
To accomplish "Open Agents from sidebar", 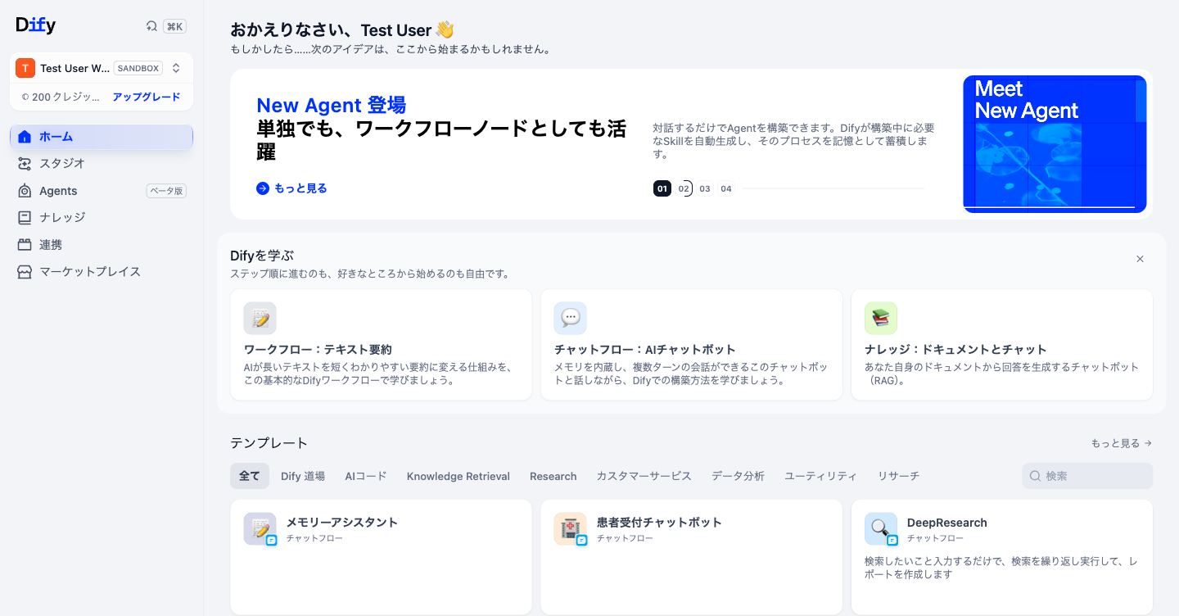I will [x=102, y=191].
